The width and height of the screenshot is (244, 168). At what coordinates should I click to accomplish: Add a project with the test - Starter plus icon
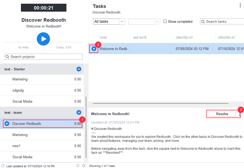click(x=79, y=69)
